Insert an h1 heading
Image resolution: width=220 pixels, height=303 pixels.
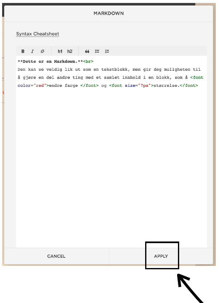point(60,51)
